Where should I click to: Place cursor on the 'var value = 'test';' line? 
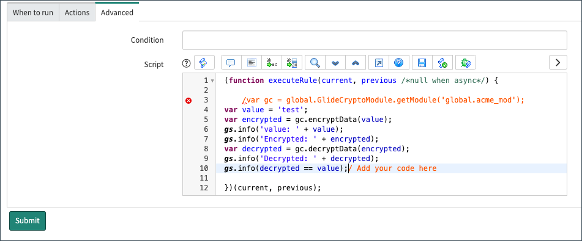(266, 110)
